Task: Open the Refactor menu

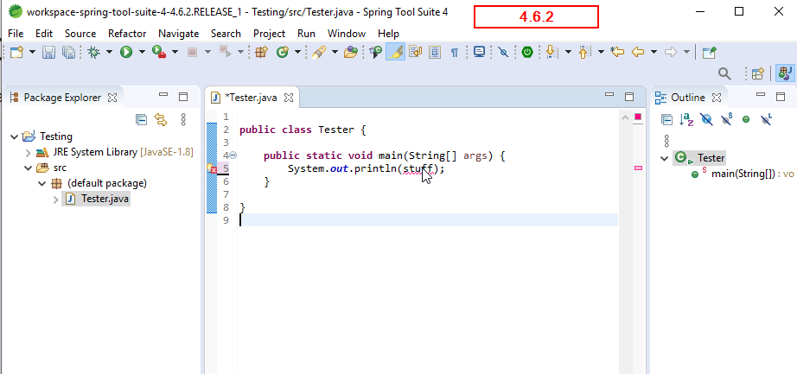Action: (x=127, y=34)
